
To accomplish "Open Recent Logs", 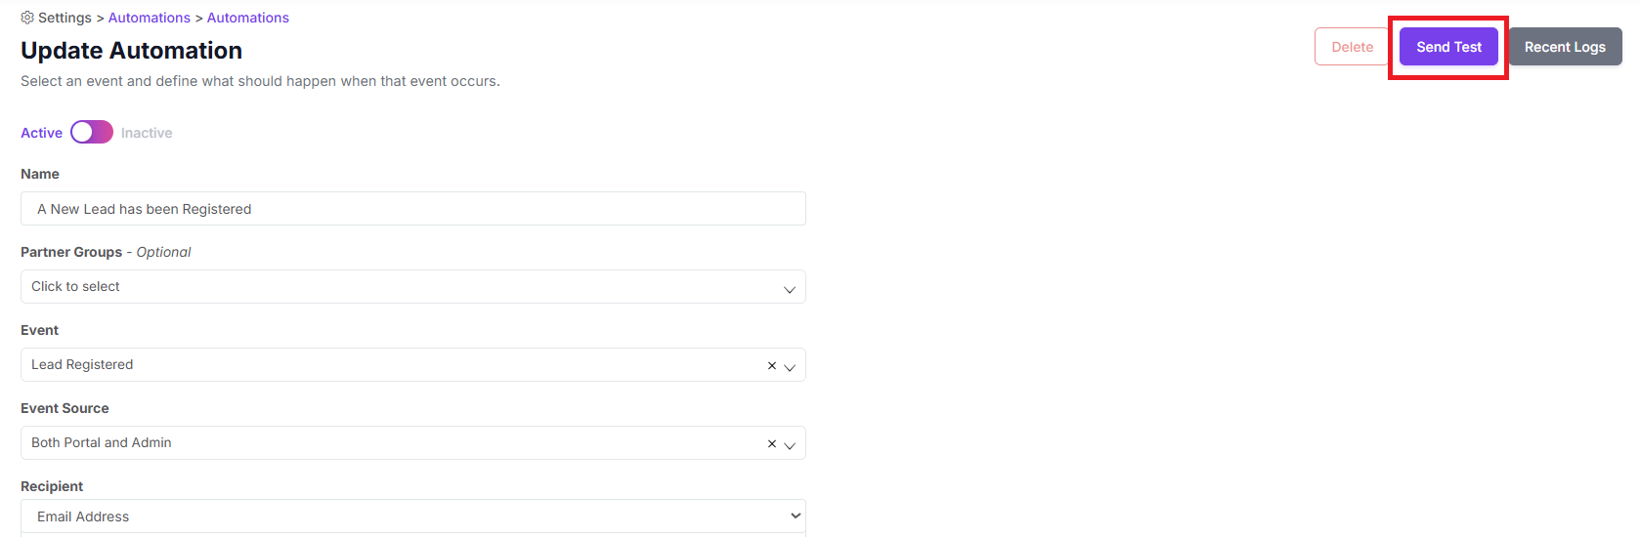I will pos(1565,47).
